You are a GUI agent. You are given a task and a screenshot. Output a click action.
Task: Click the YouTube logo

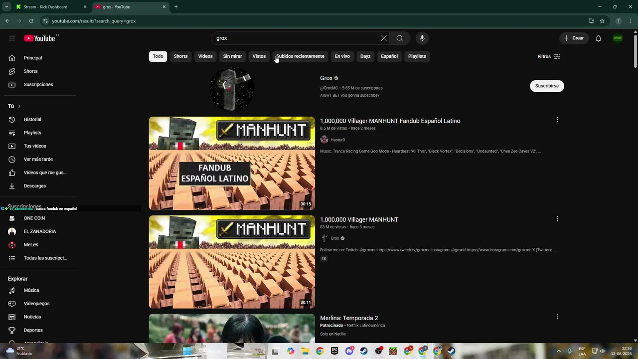point(40,38)
